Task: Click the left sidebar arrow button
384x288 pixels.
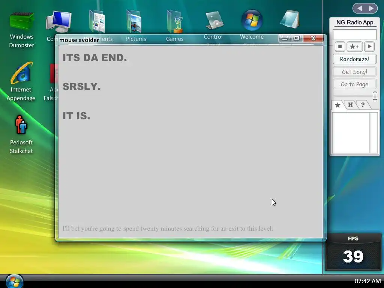Action: (360, 8)
